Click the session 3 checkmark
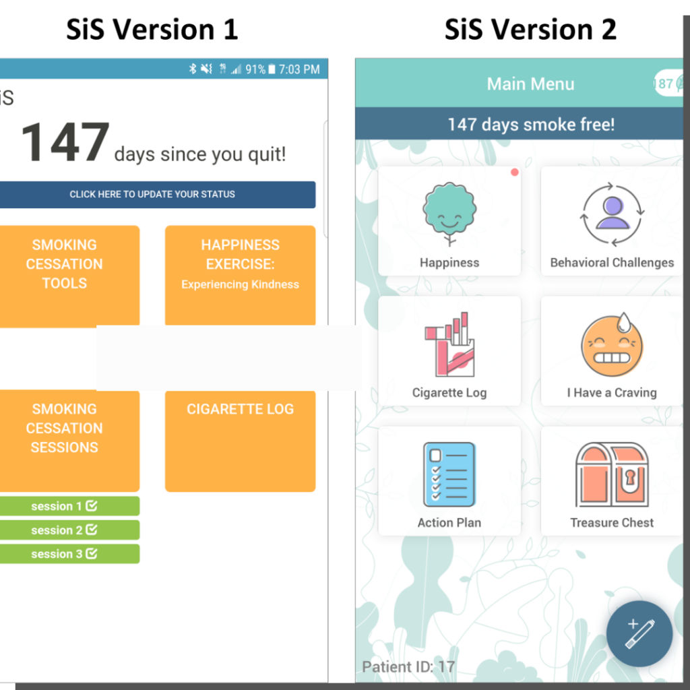Image resolution: width=690 pixels, height=690 pixels. pos(92,554)
